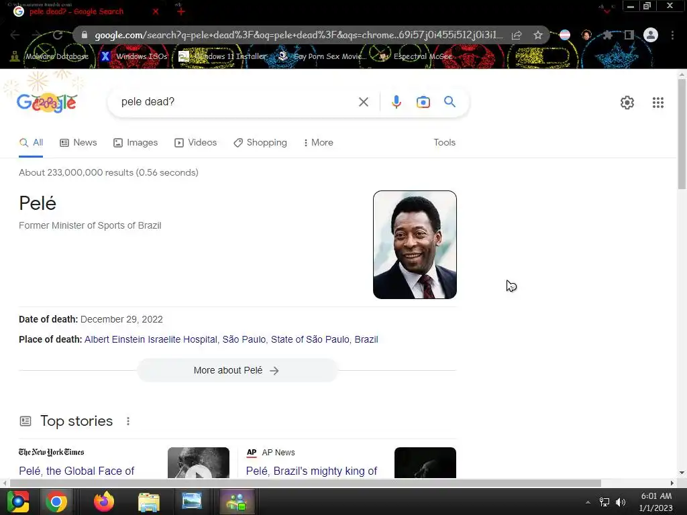
Task: Switch to the Images tab
Action: click(136, 142)
